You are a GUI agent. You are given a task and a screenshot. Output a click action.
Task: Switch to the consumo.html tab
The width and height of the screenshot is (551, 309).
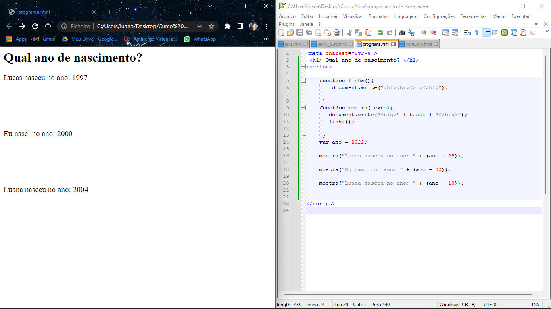point(418,44)
